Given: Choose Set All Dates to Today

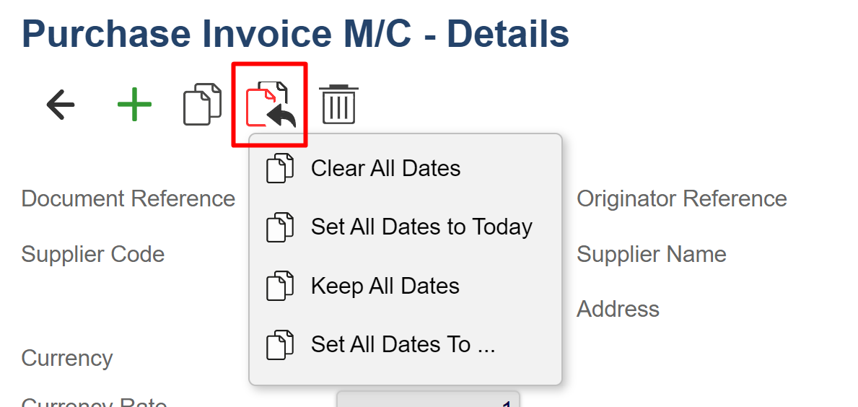Looking at the screenshot, I should tap(421, 227).
